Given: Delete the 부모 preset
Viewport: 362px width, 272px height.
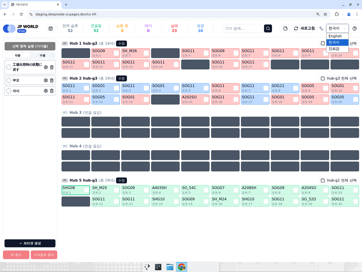Looking at the screenshot, I should (52, 80).
